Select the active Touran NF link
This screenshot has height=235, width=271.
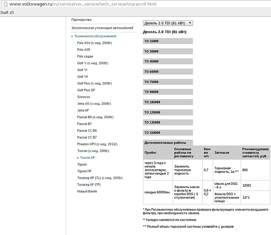pyautogui.click(x=87, y=157)
